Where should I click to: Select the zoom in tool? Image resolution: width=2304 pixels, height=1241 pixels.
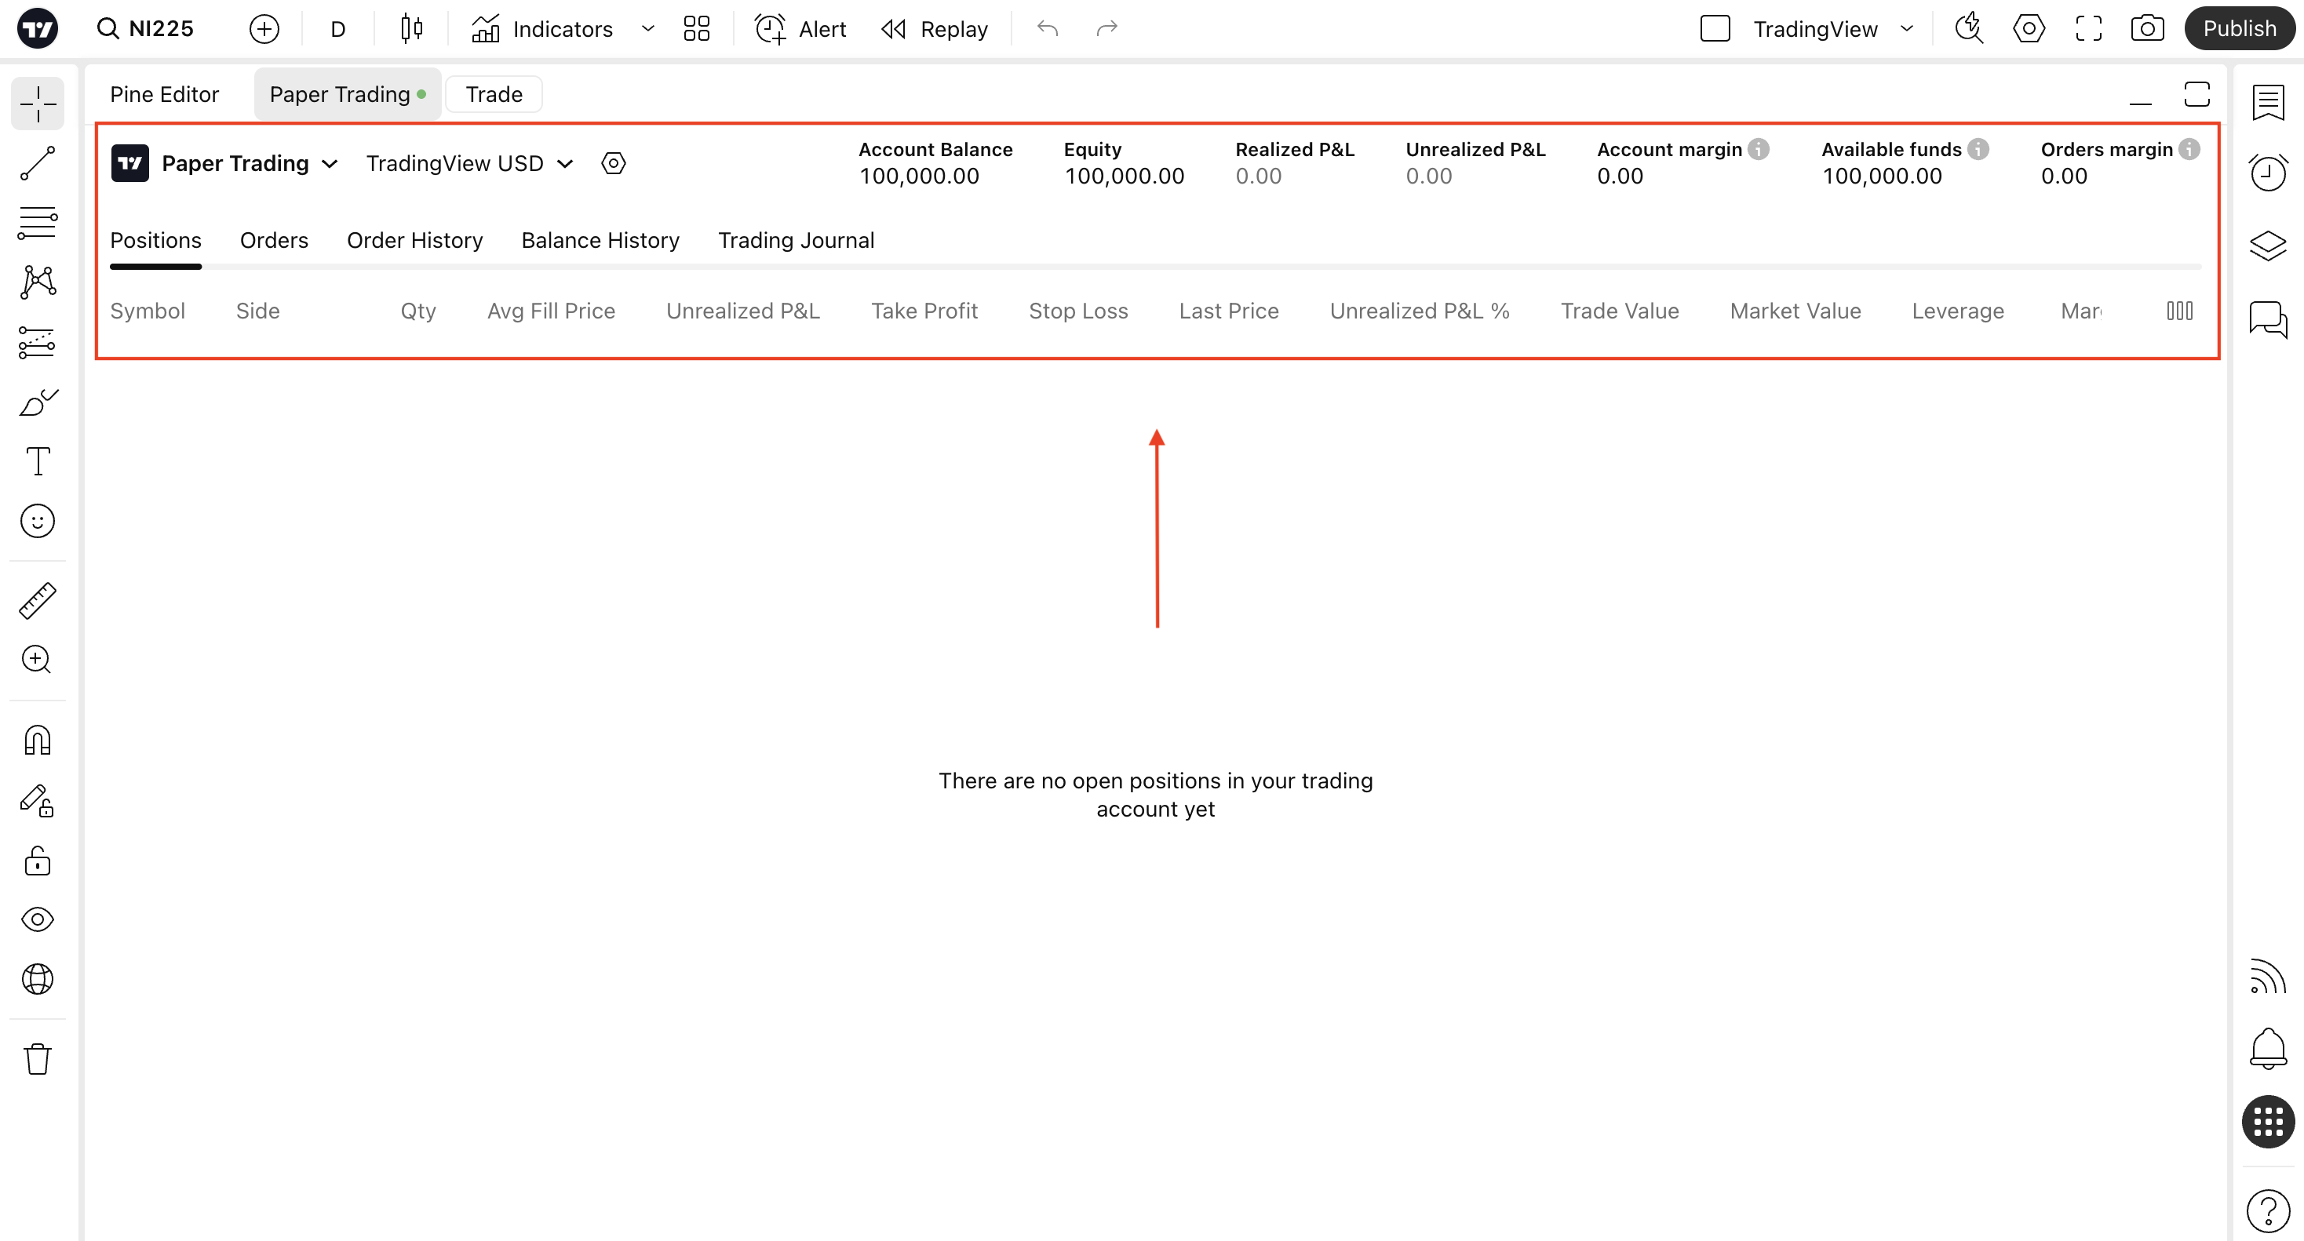38,660
